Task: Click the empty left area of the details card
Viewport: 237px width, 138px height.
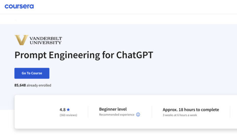Action: pyautogui.click(x=34, y=112)
